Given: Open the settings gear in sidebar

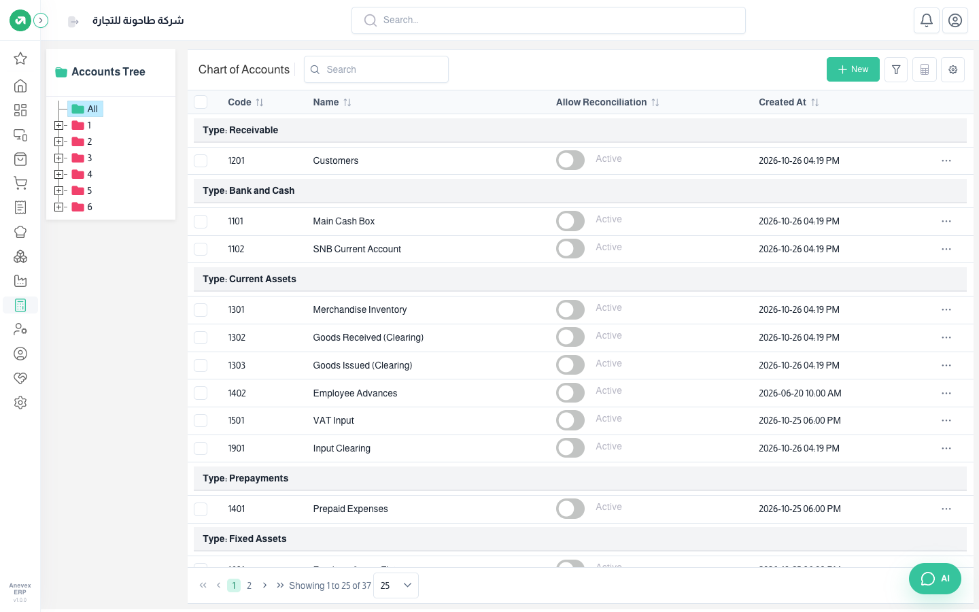Looking at the screenshot, I should pos(20,403).
